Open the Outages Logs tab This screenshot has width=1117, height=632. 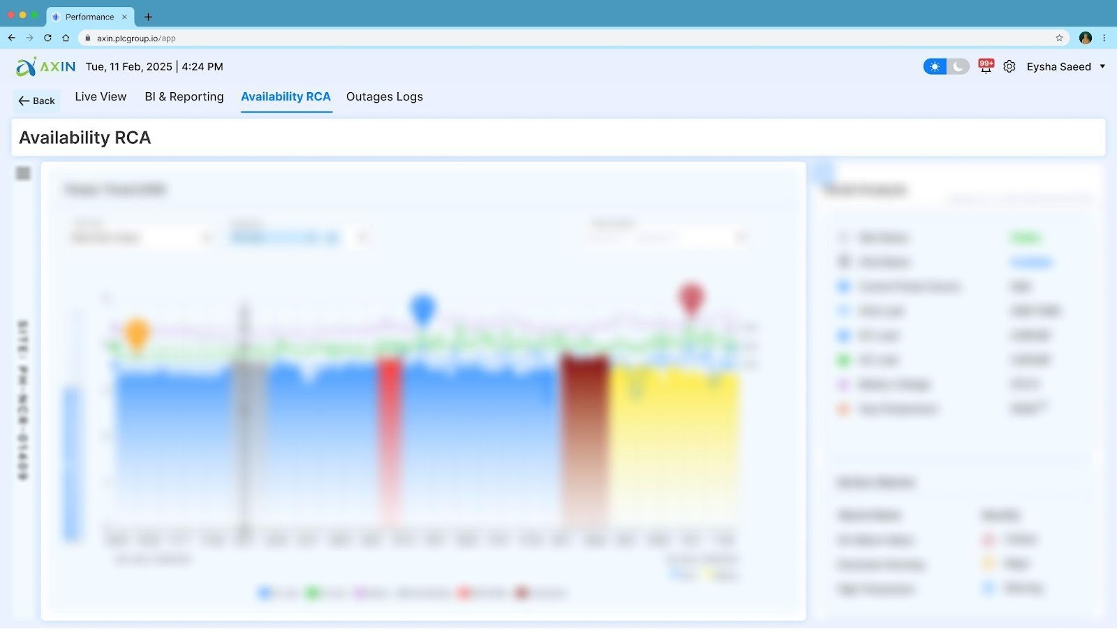(384, 97)
